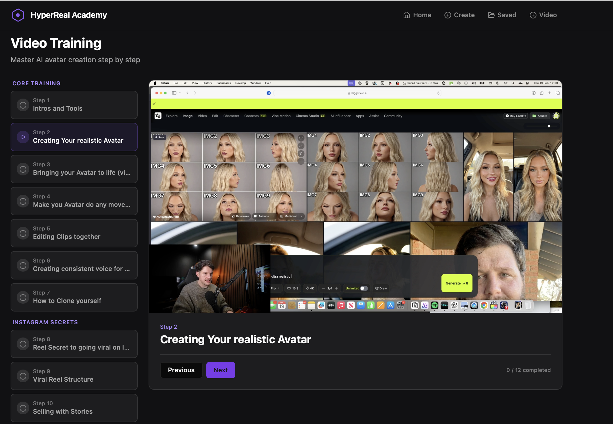Select the Character tab on Higgsfield
Image resolution: width=613 pixels, height=424 pixels.
(231, 116)
